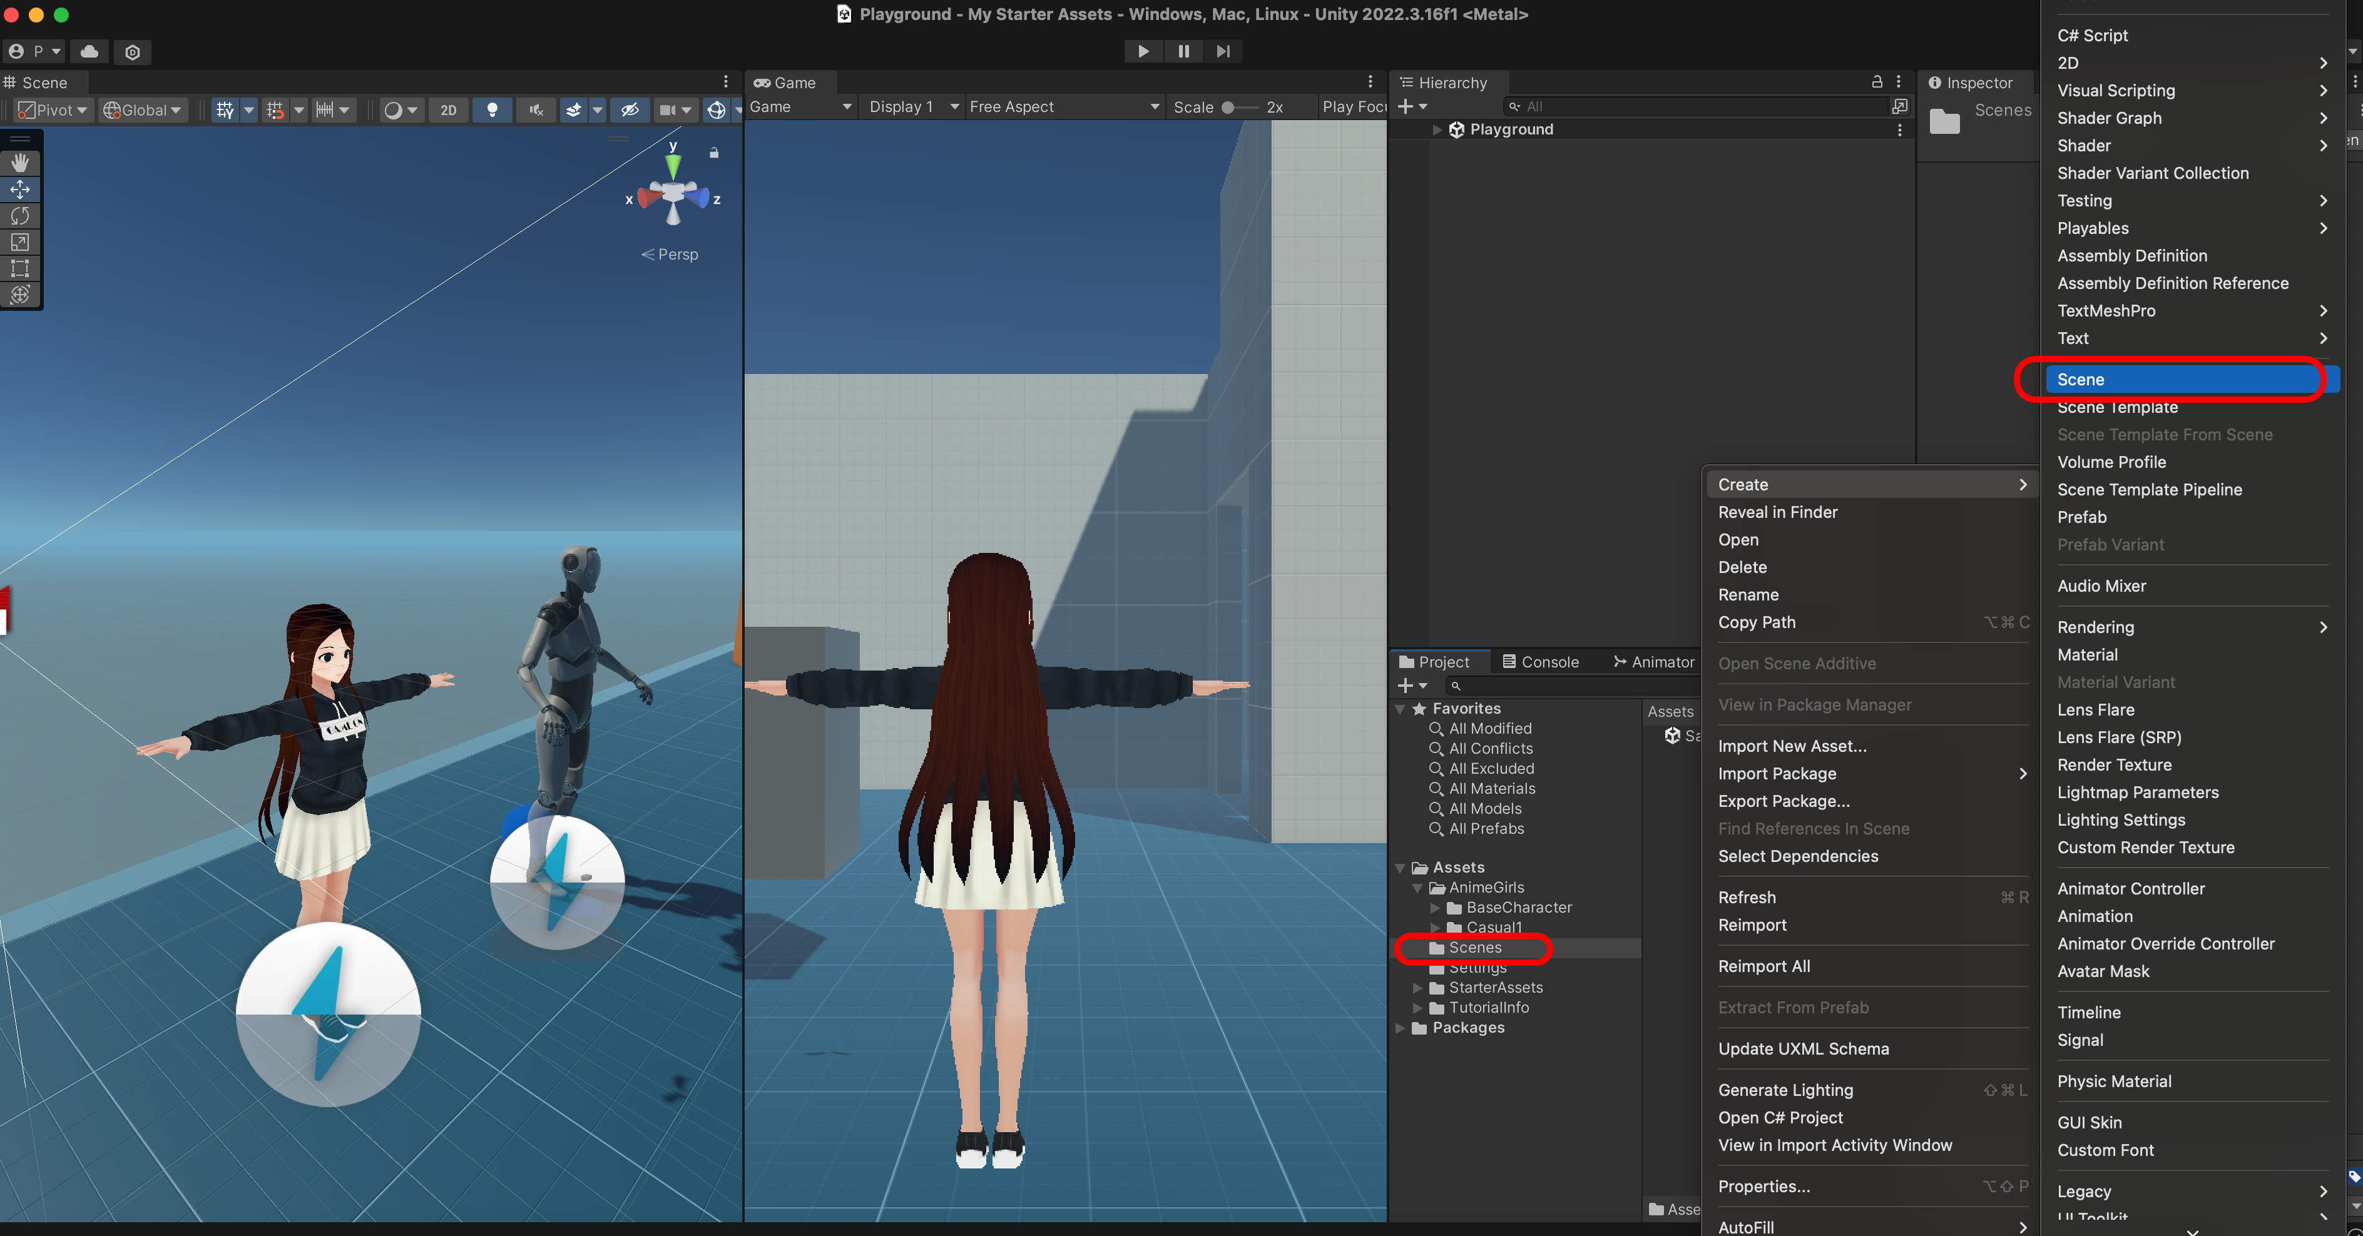Select the Rect transform tool
Image resolution: width=2363 pixels, height=1236 pixels.
click(x=20, y=269)
